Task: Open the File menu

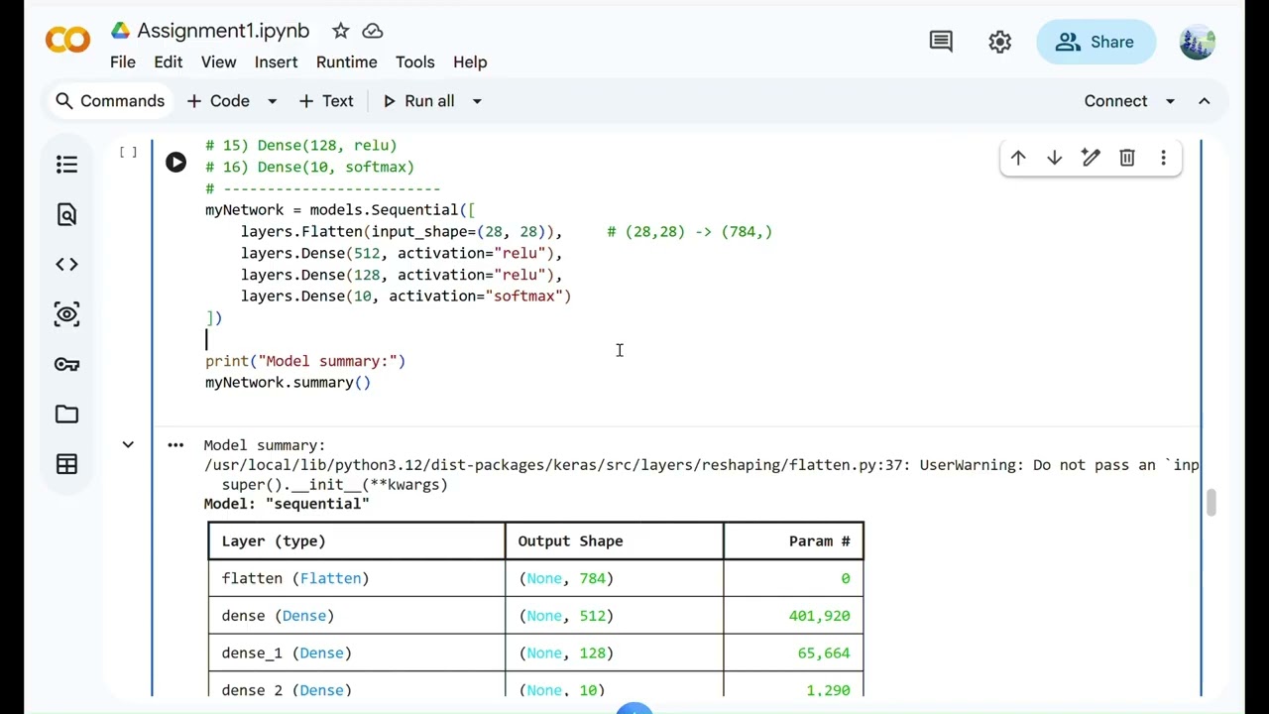Action: (123, 61)
